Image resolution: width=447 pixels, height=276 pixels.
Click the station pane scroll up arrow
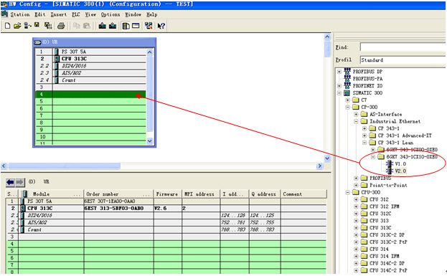(327, 37)
